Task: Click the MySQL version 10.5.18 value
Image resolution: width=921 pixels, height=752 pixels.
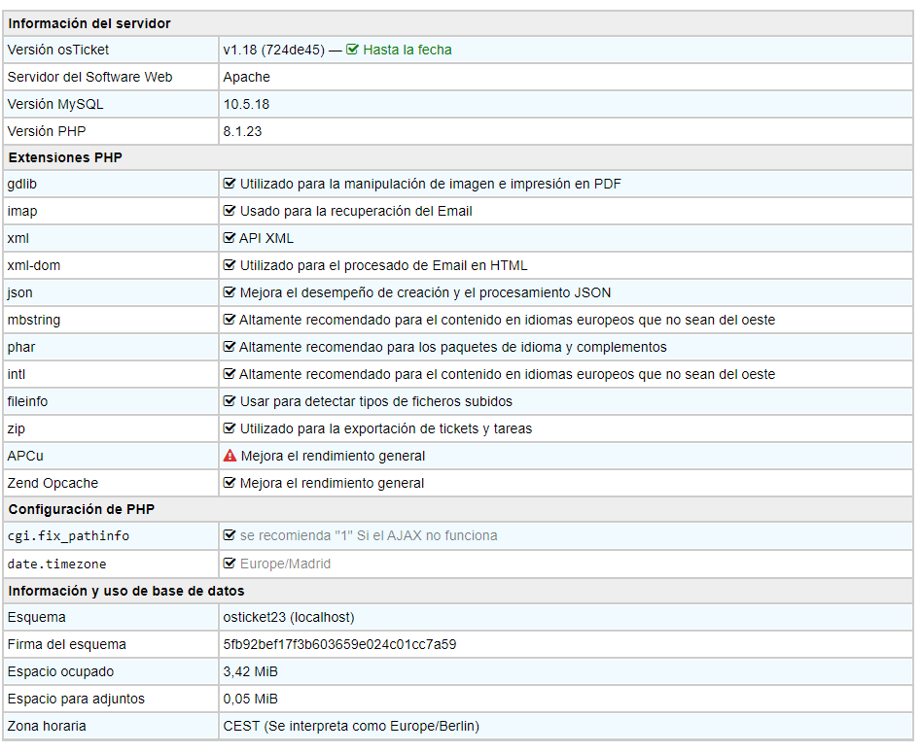Action: [x=246, y=104]
